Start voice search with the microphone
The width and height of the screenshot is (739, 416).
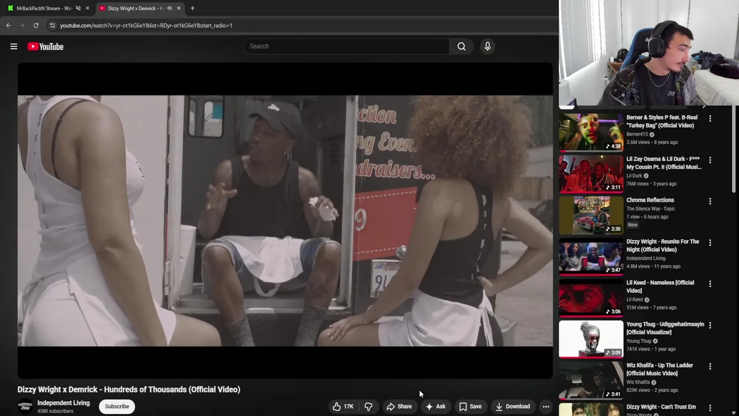(487, 46)
